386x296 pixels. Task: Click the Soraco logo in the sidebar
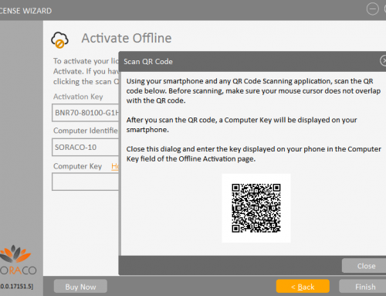coord(18,260)
